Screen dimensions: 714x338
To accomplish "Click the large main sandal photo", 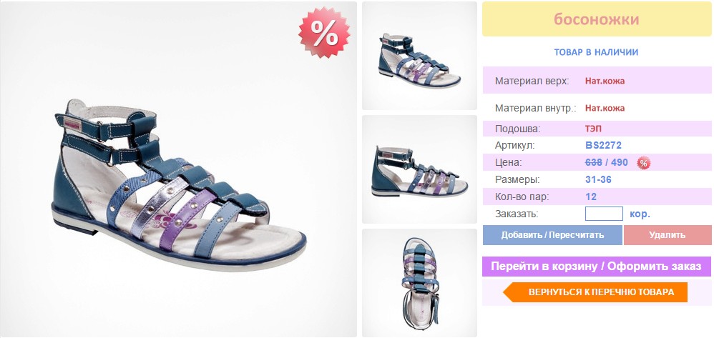I will (x=179, y=169).
